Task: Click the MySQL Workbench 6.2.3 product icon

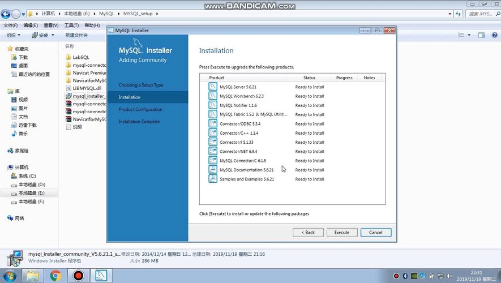Action: 213,96
